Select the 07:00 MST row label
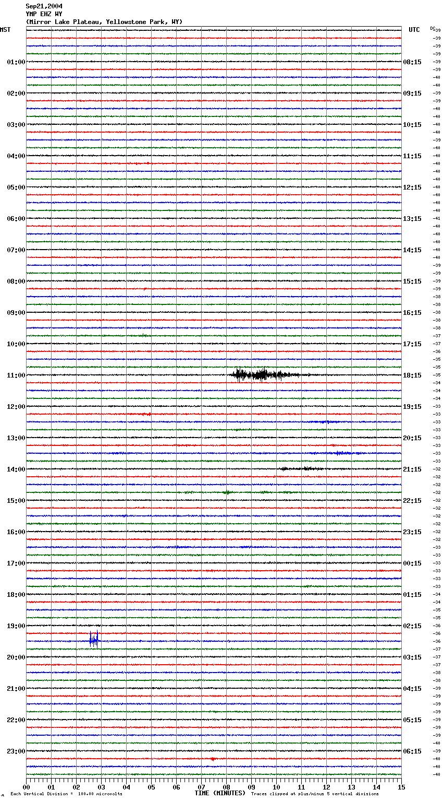The height and width of the screenshot is (801, 443). pyautogui.click(x=16, y=250)
